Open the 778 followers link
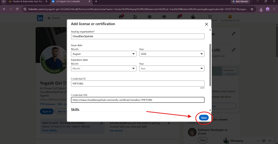 (48, 104)
